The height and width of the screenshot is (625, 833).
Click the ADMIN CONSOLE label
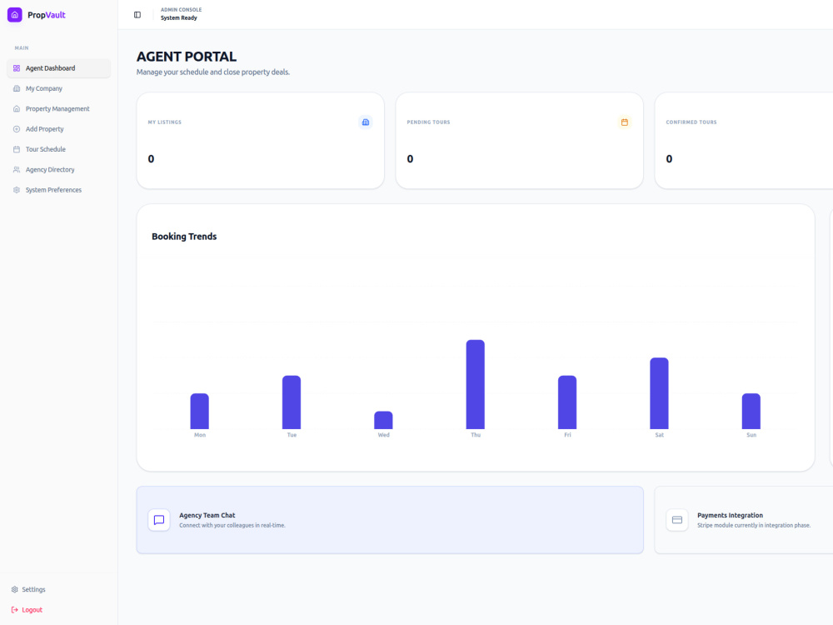[181, 9]
